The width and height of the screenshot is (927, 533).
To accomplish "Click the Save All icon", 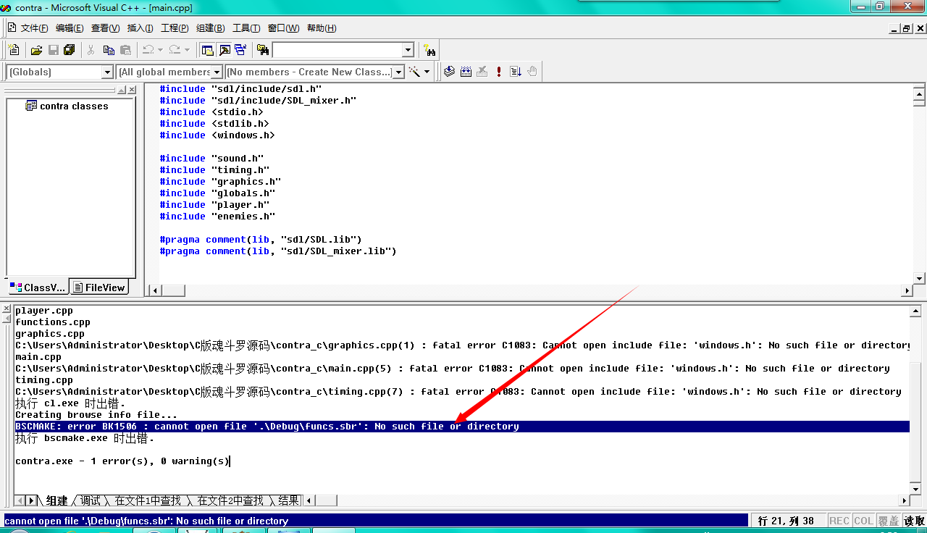I will pos(70,50).
